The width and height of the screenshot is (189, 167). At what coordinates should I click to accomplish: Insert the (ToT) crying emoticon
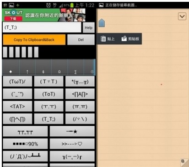49,94
